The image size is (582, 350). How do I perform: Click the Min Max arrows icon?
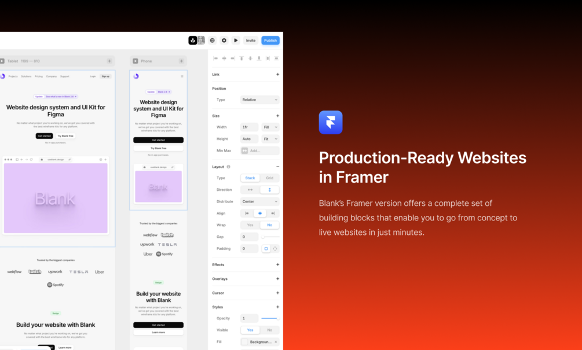tap(244, 150)
